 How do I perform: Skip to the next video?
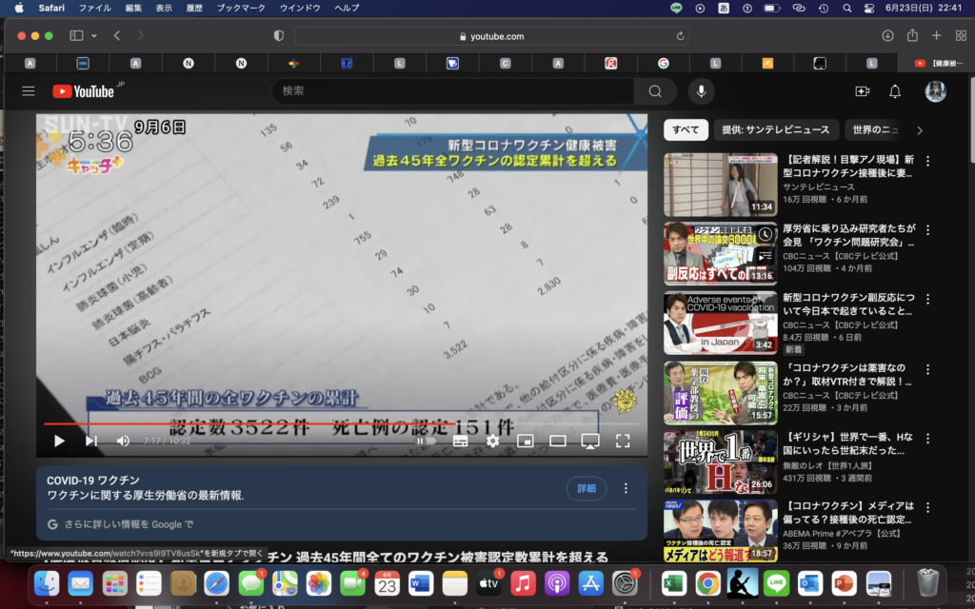[91, 441]
